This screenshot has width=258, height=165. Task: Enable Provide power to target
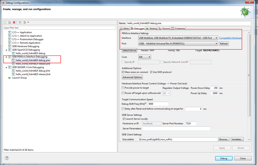[x=123, y=88]
